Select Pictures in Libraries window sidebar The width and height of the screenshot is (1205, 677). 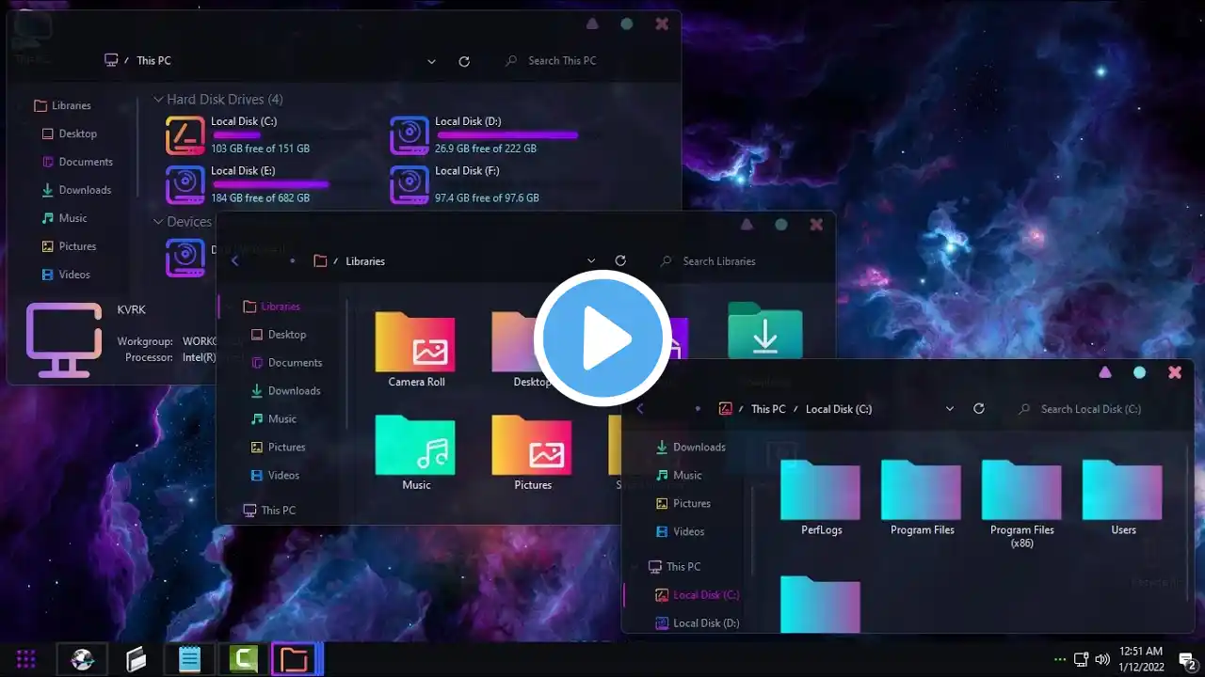coord(278,448)
